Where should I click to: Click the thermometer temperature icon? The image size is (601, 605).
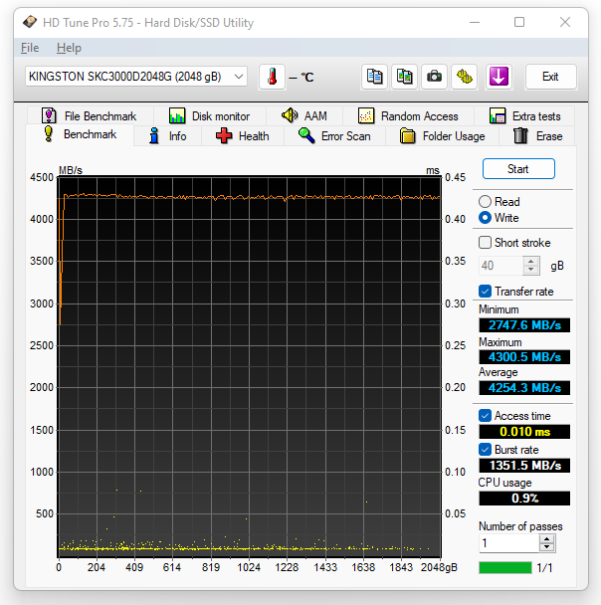click(272, 77)
